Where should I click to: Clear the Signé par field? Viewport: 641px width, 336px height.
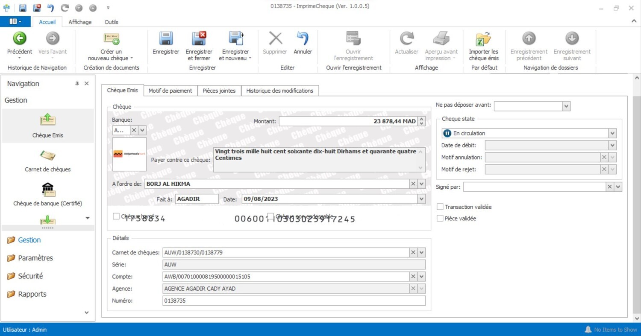coord(609,187)
